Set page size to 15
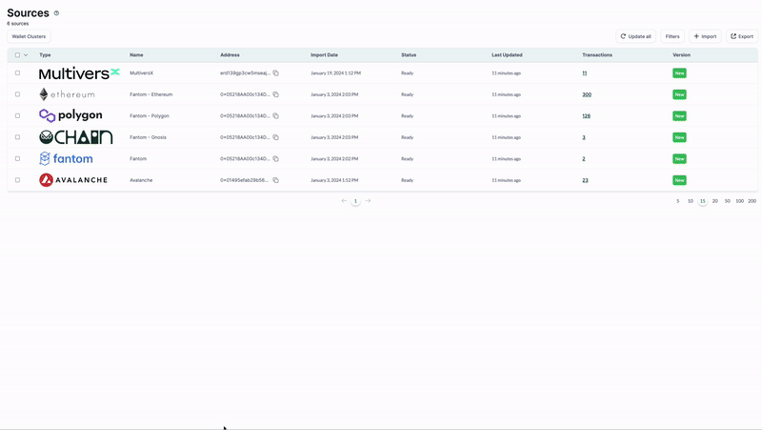Viewport: 762px width, 430px height. [702, 201]
